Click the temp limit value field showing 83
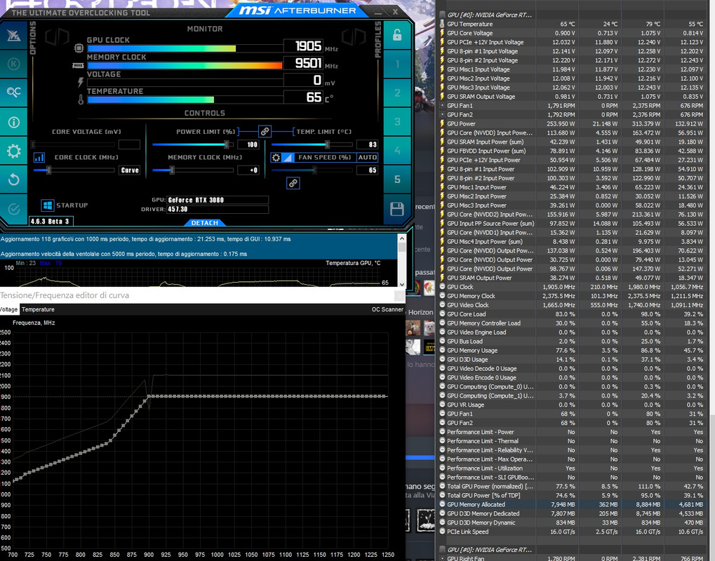Screen dimensions: 715x561 [x=367, y=144]
